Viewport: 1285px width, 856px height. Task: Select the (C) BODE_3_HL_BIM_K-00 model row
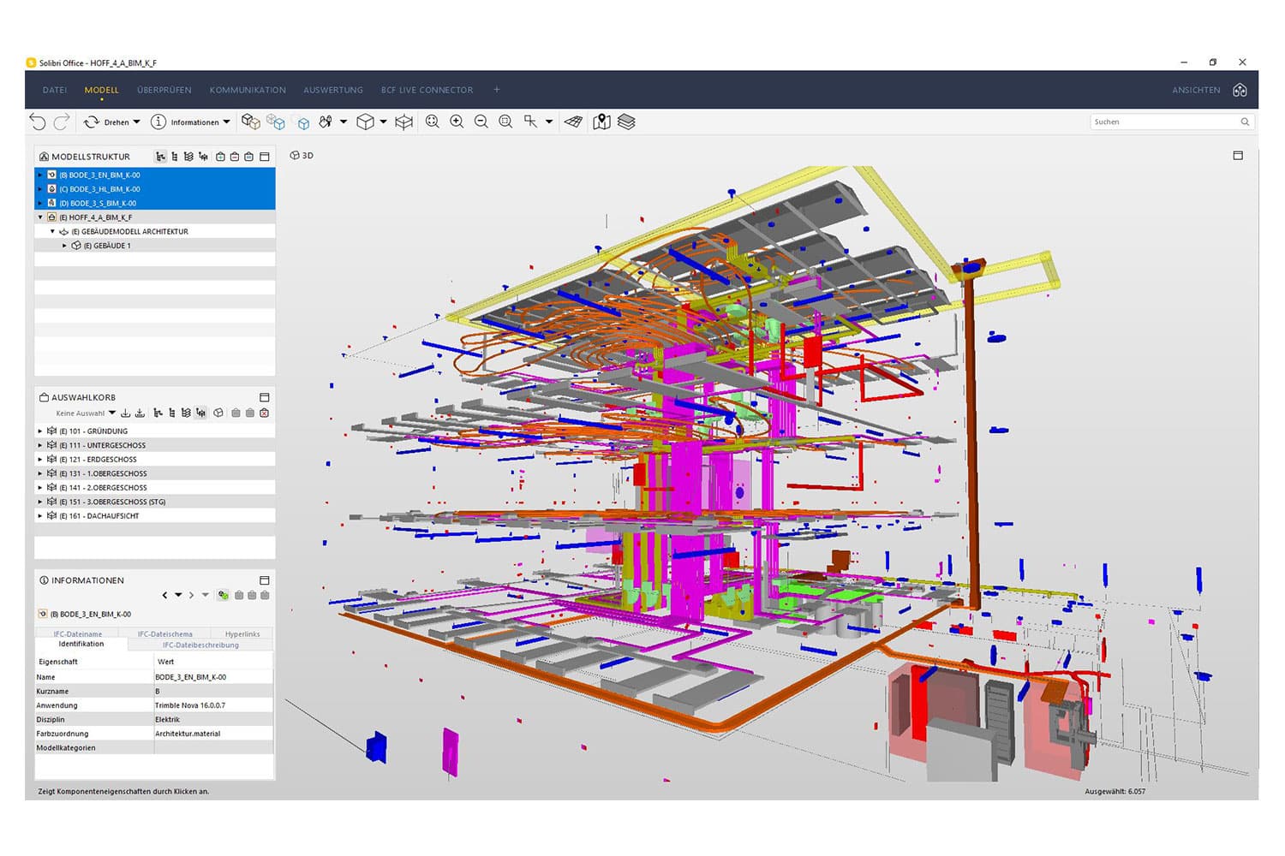point(155,188)
